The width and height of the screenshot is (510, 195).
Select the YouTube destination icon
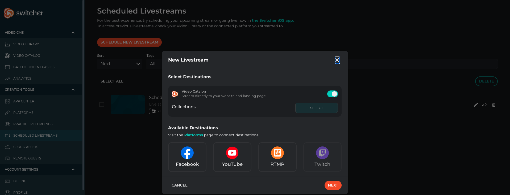click(232, 153)
